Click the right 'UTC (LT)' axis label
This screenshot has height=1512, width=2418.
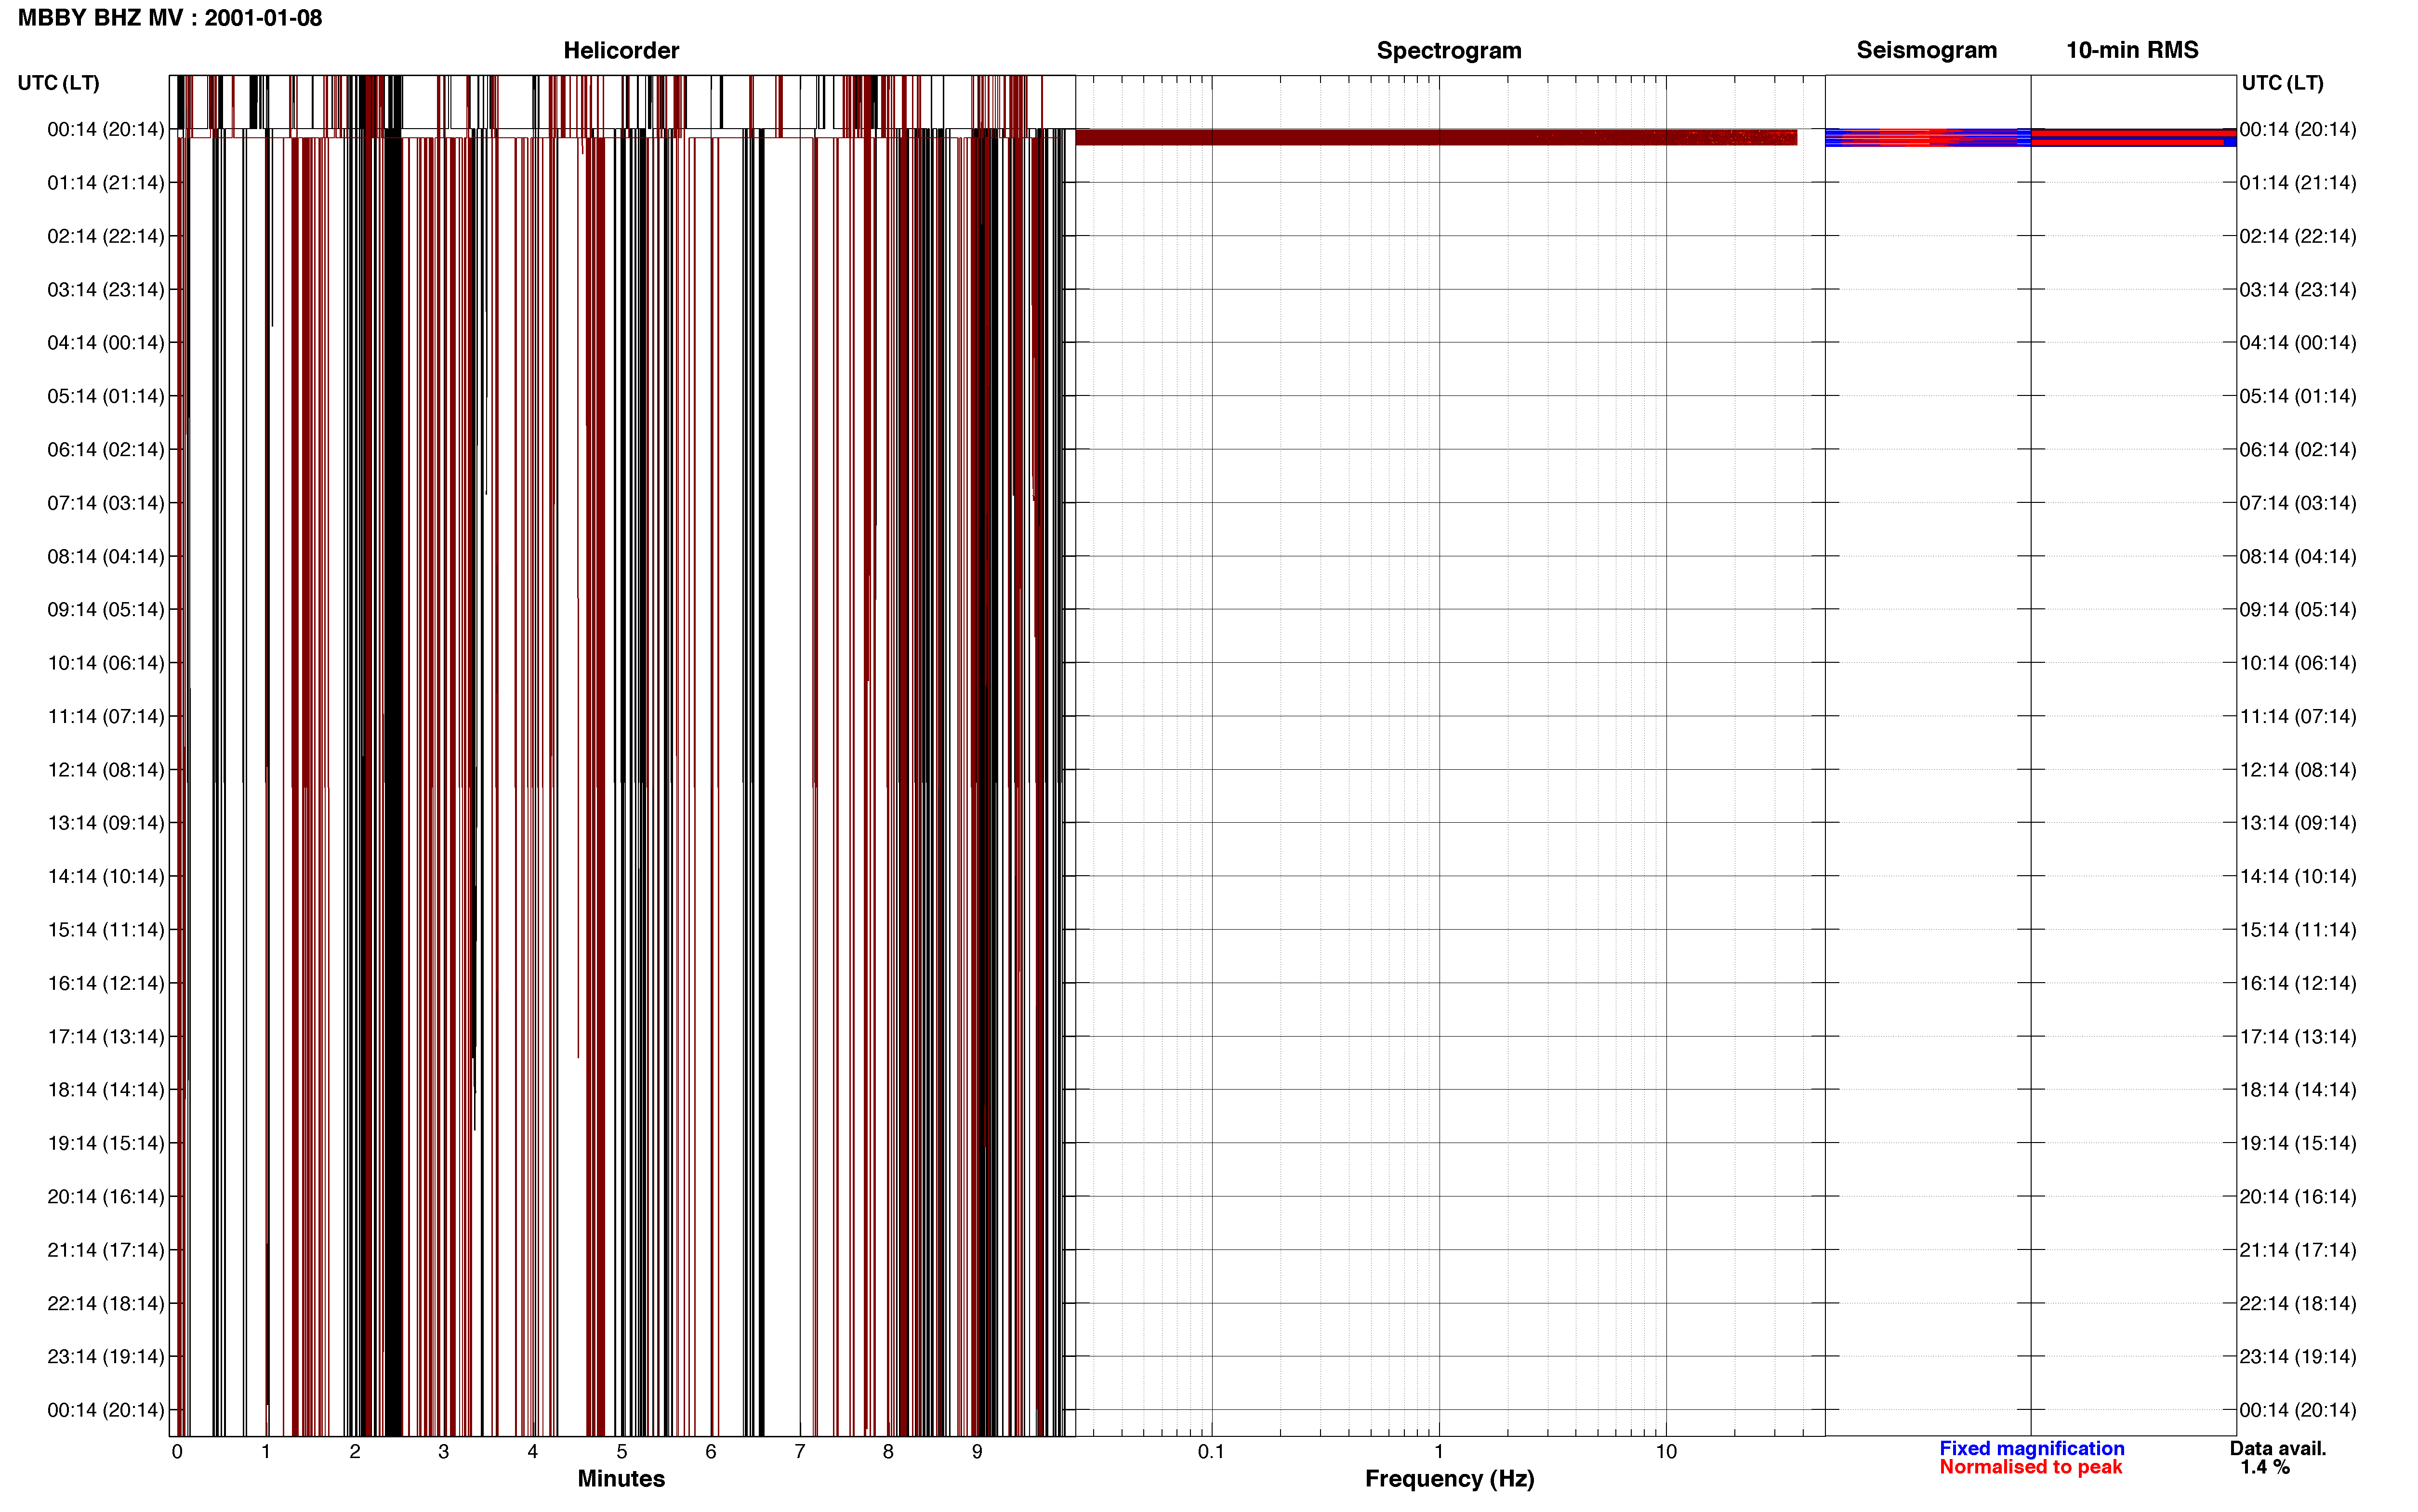(x=2282, y=83)
